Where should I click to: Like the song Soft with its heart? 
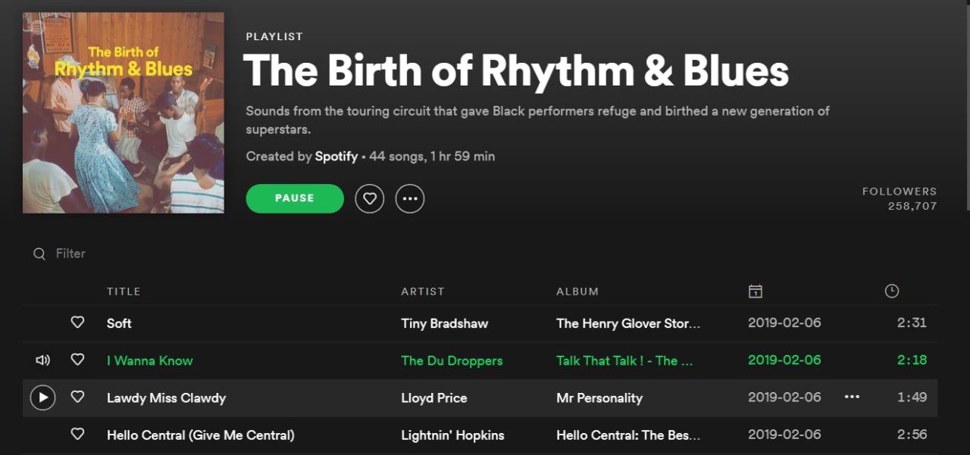[77, 323]
